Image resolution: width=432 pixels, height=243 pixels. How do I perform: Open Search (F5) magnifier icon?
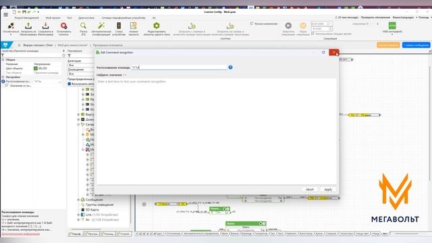click(x=83, y=26)
